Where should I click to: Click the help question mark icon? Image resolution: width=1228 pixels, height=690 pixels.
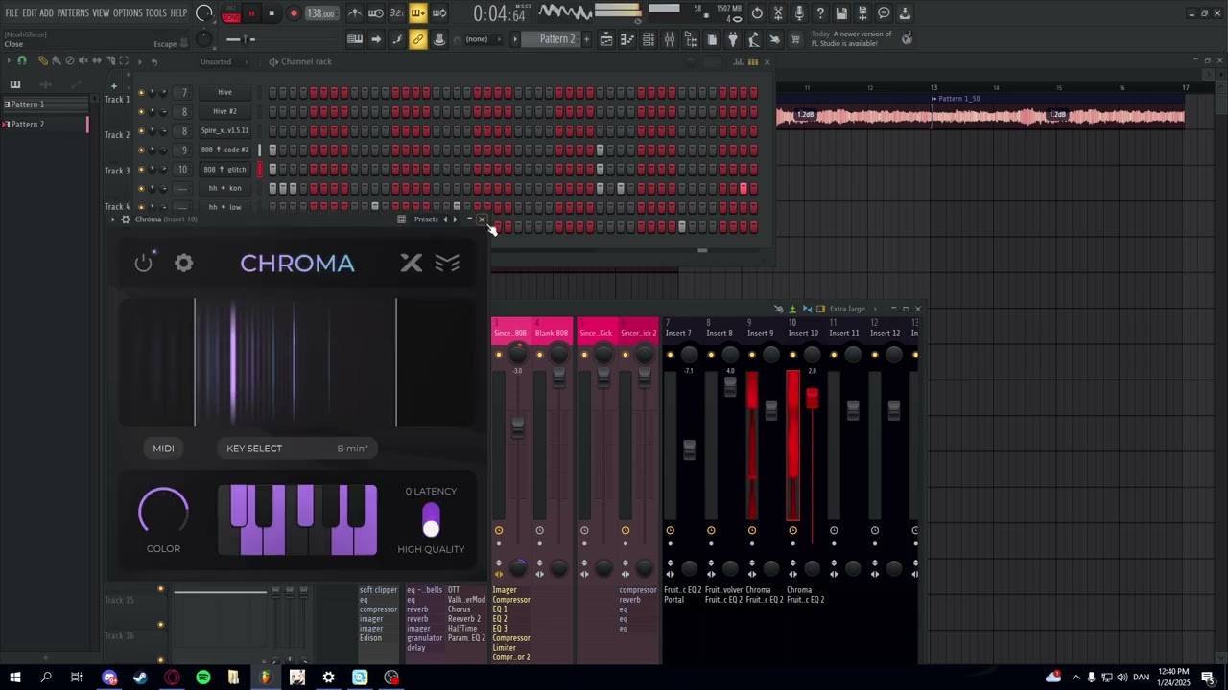pos(820,13)
